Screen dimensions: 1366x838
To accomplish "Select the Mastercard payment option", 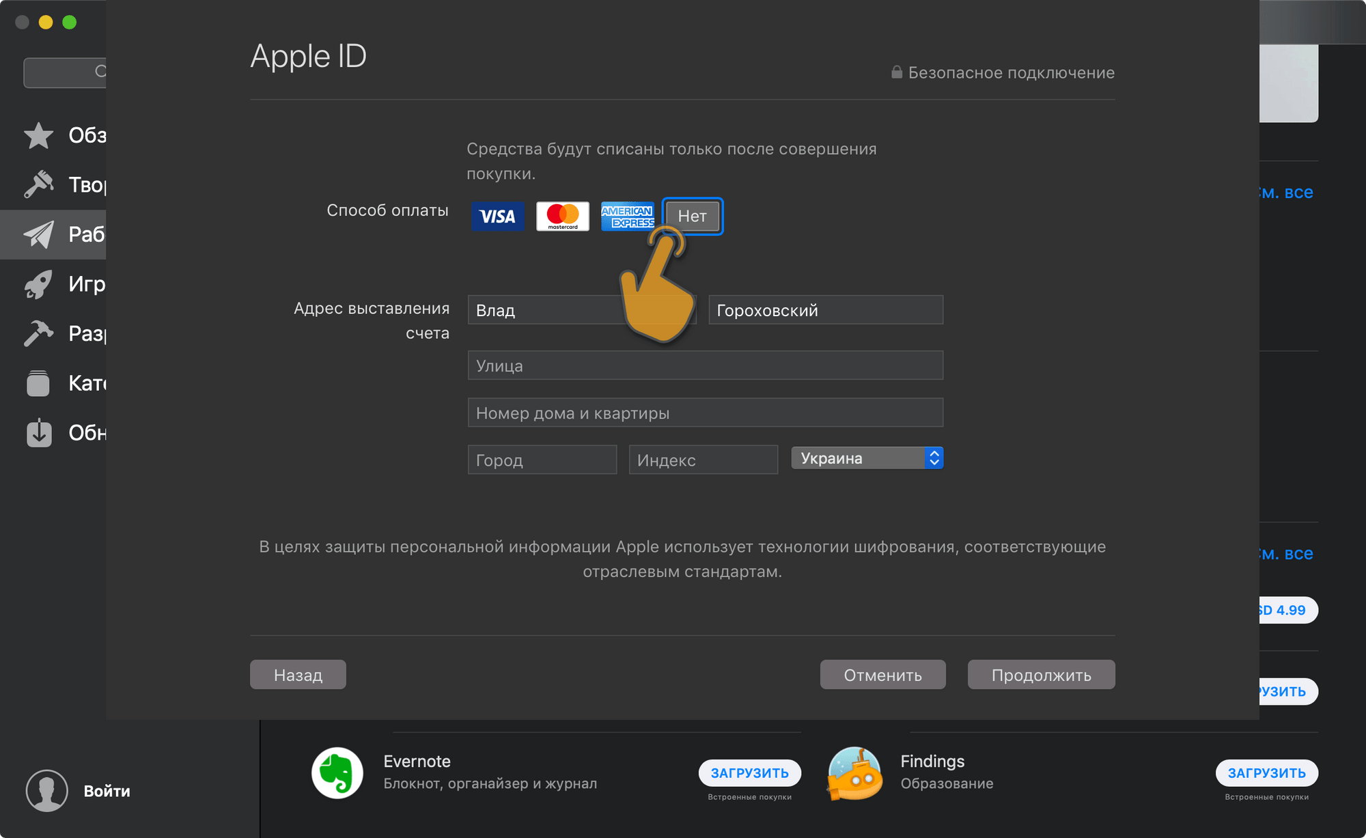I will (562, 217).
